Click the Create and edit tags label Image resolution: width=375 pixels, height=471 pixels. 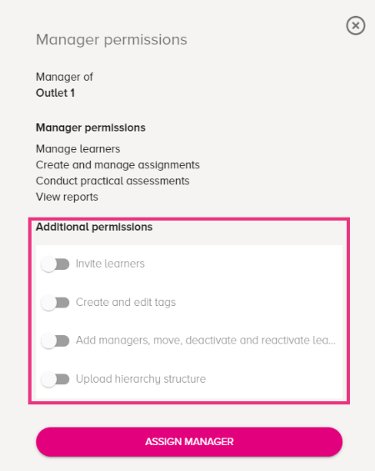126,302
